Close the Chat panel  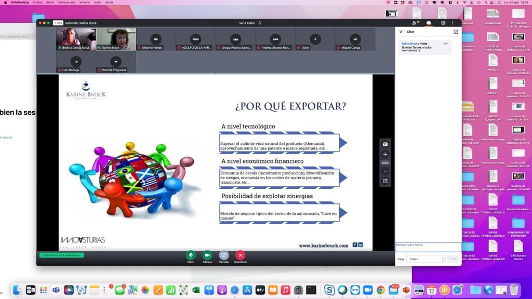401,32
